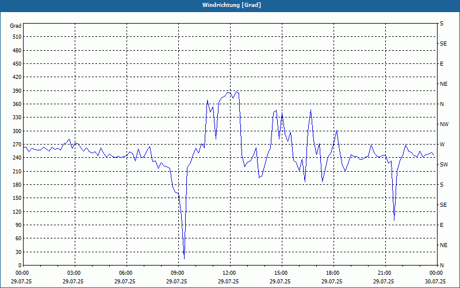Click the E compass label at the 90 gridline
Screen dimensions: 460x288
coord(442,225)
